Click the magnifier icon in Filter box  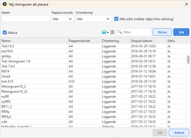[x=120, y=32]
